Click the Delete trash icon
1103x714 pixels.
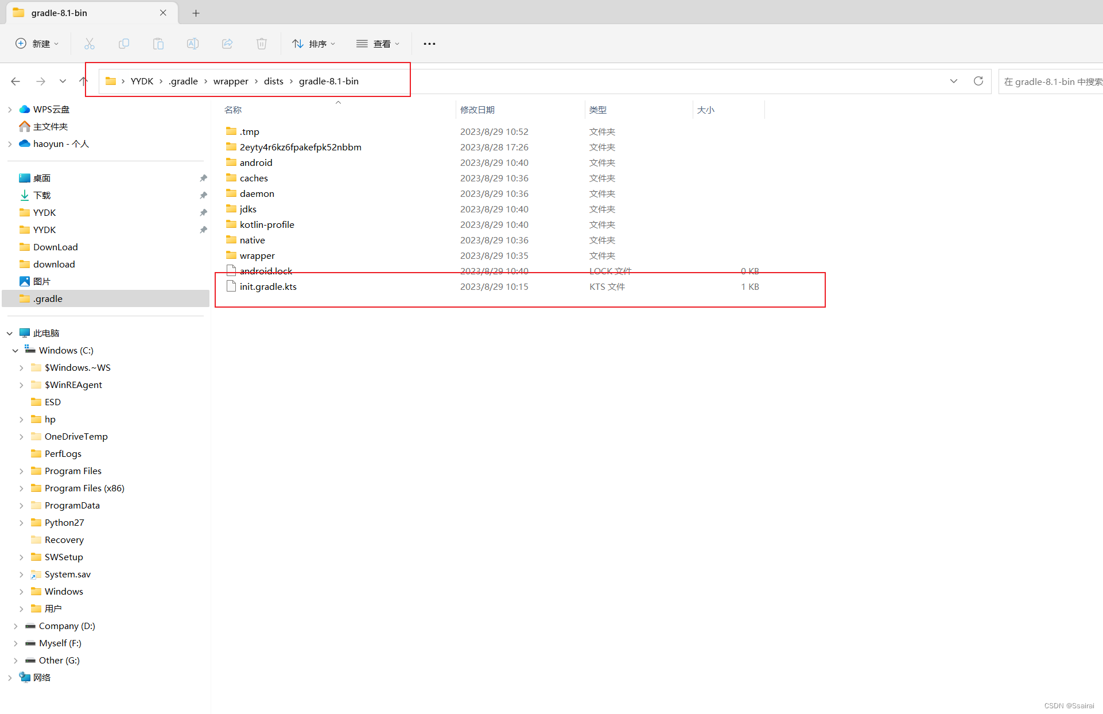pyautogui.click(x=262, y=44)
